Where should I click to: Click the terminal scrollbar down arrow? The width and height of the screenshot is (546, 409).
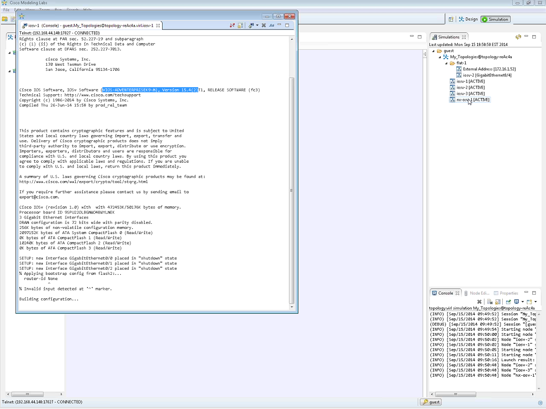(292, 307)
